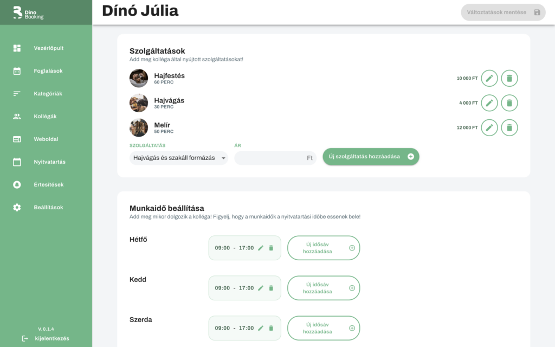Edit the Szerda time slot
The image size is (555, 347).
pyautogui.click(x=261, y=328)
